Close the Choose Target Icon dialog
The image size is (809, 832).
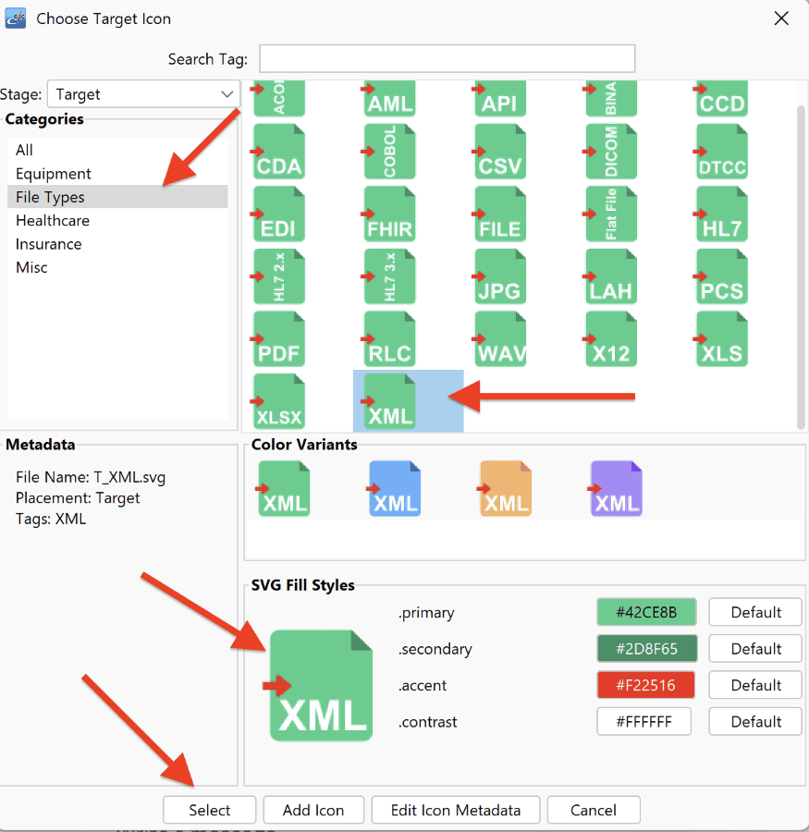[781, 18]
